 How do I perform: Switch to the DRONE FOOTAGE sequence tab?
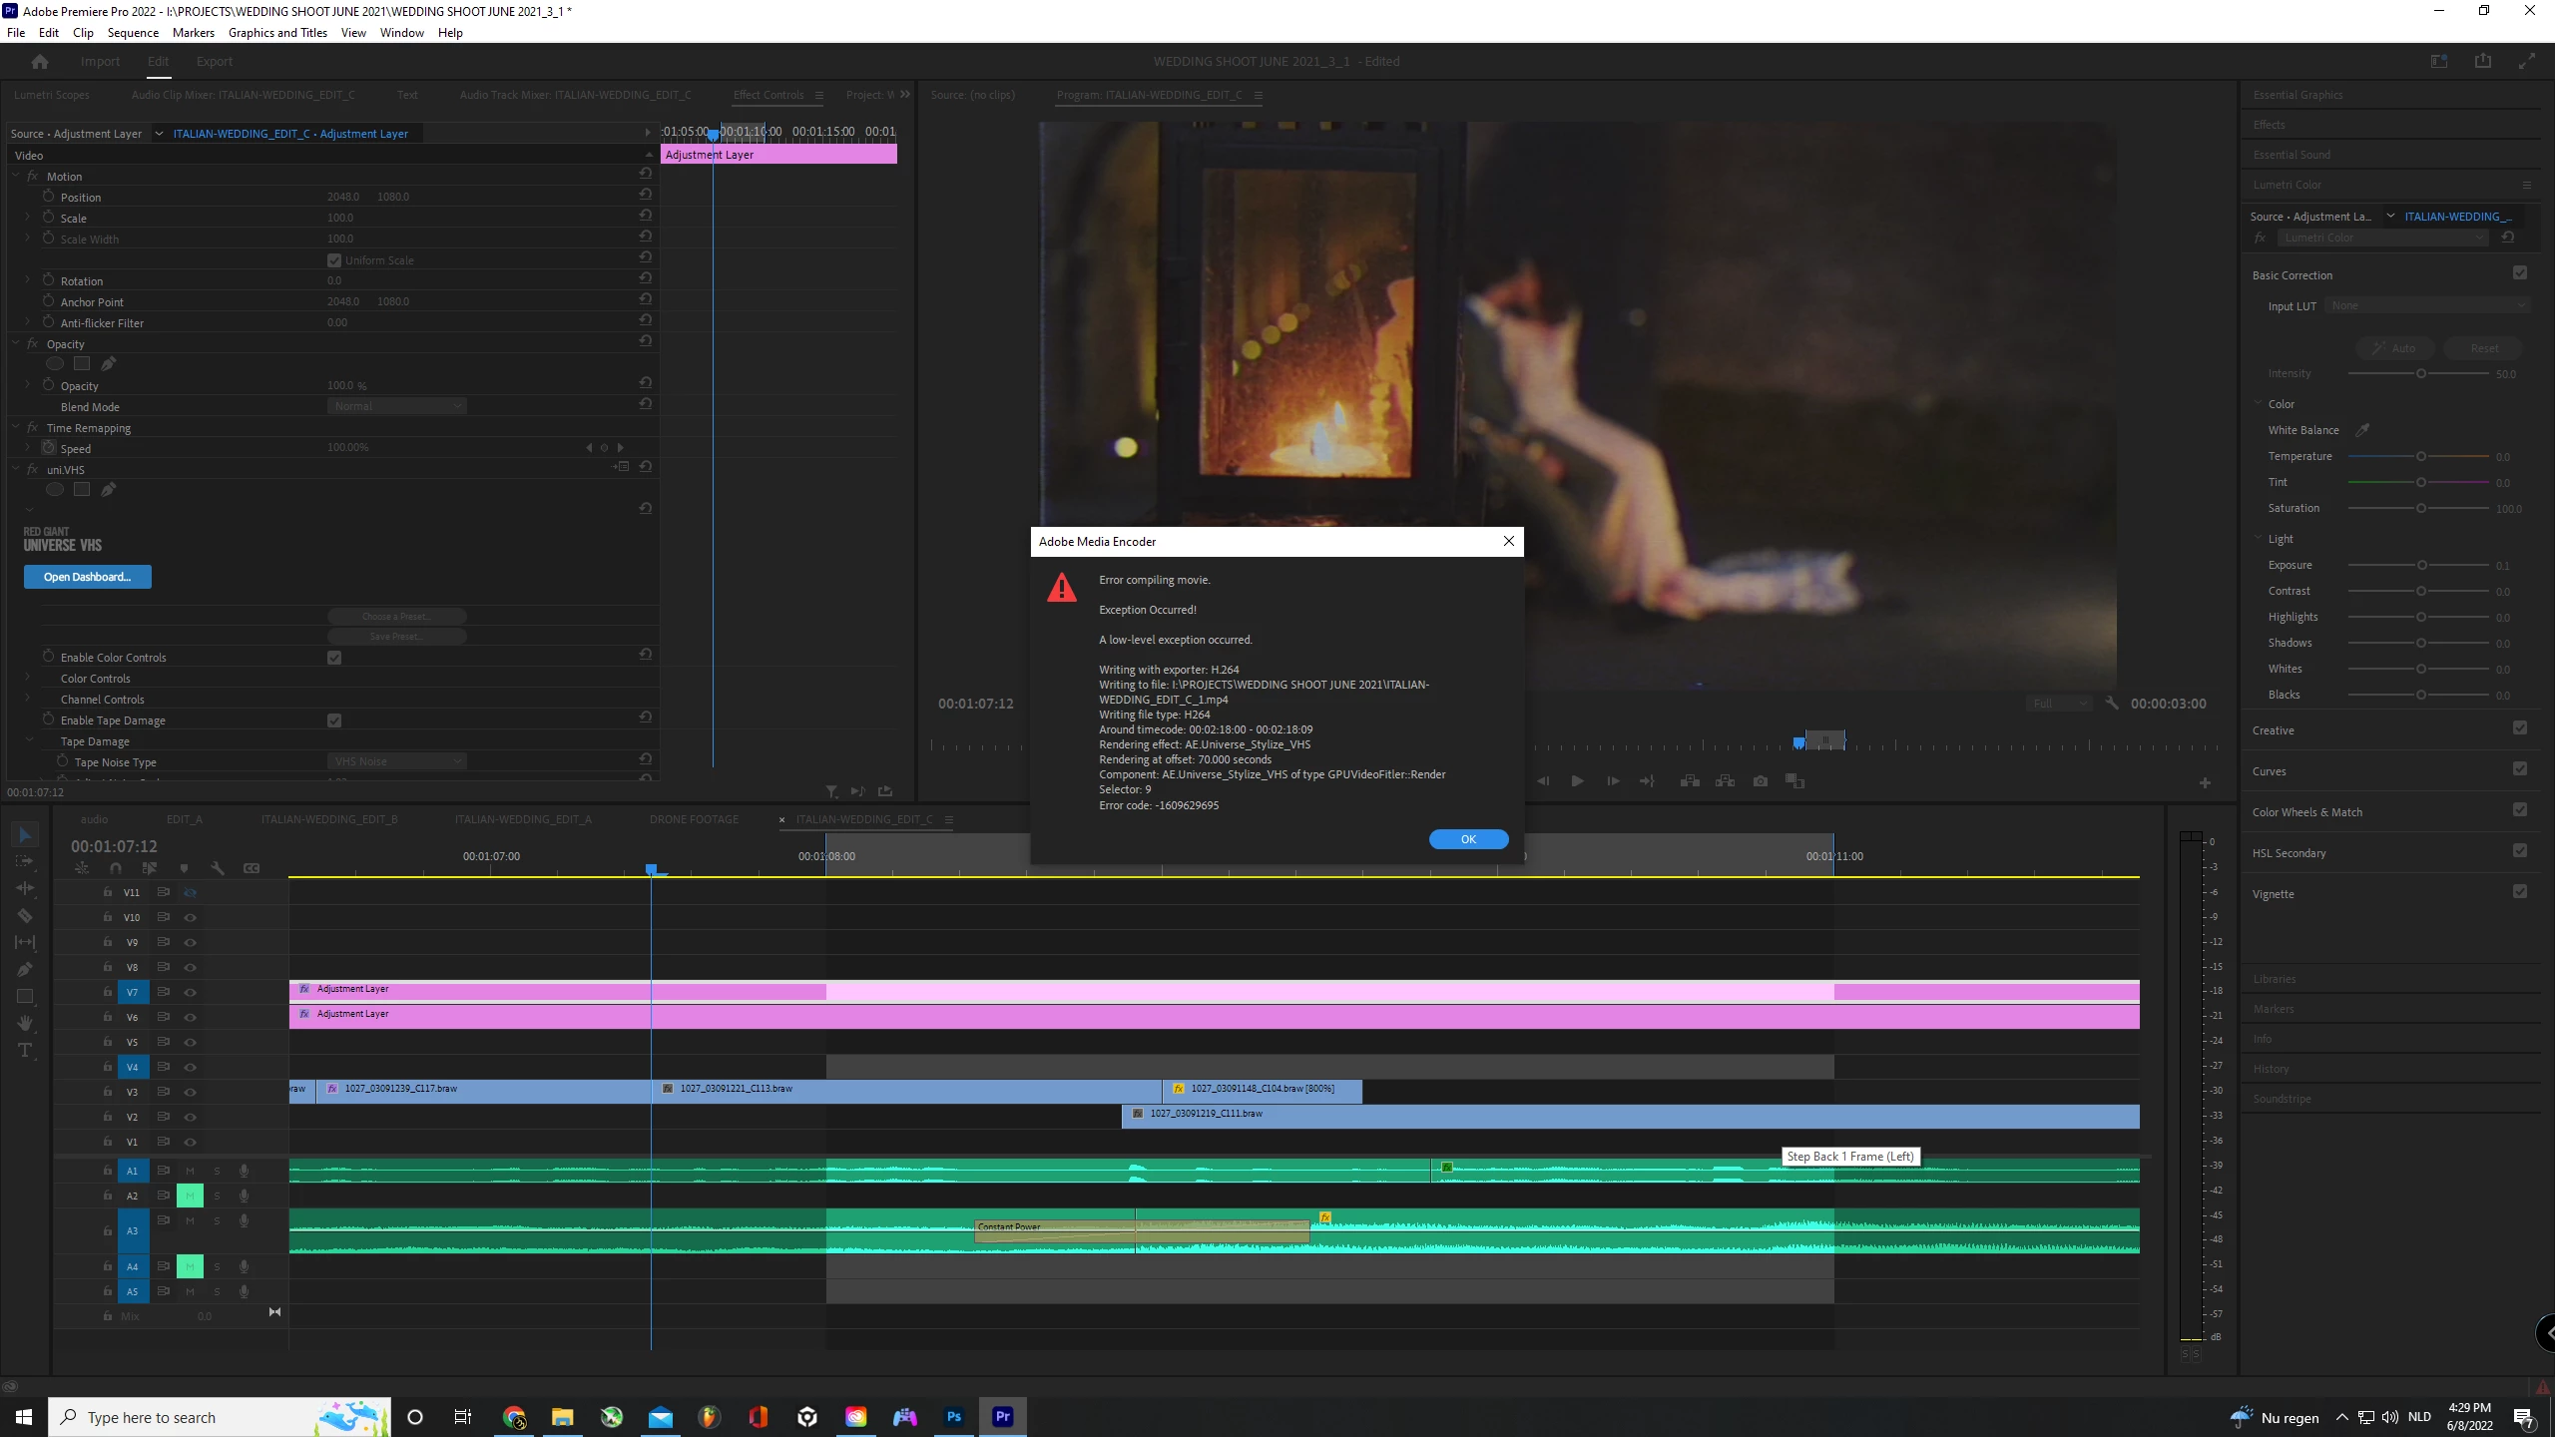pyautogui.click(x=694, y=819)
